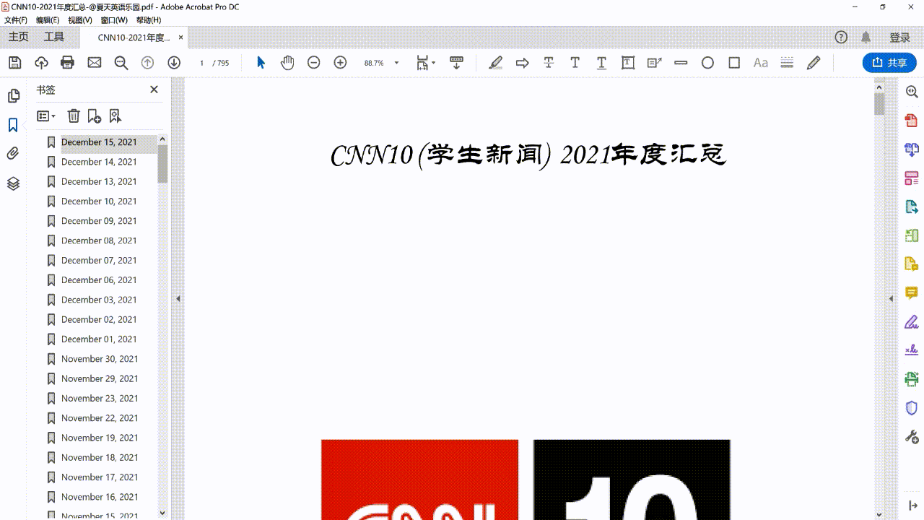The width and height of the screenshot is (924, 520).
Task: Open attachments paperclip panel
Action: tap(13, 154)
